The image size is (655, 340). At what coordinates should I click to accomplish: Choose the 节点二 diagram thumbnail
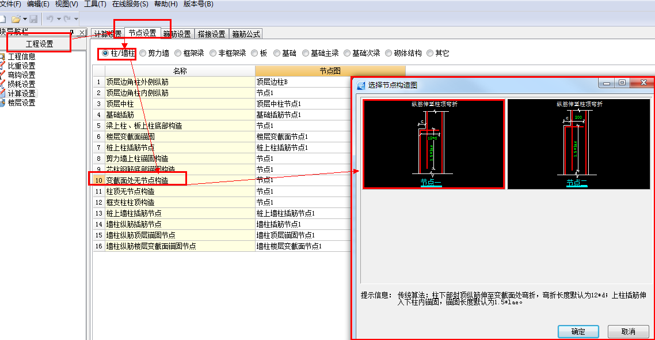click(578, 144)
